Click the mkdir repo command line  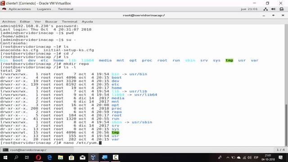[45, 64]
